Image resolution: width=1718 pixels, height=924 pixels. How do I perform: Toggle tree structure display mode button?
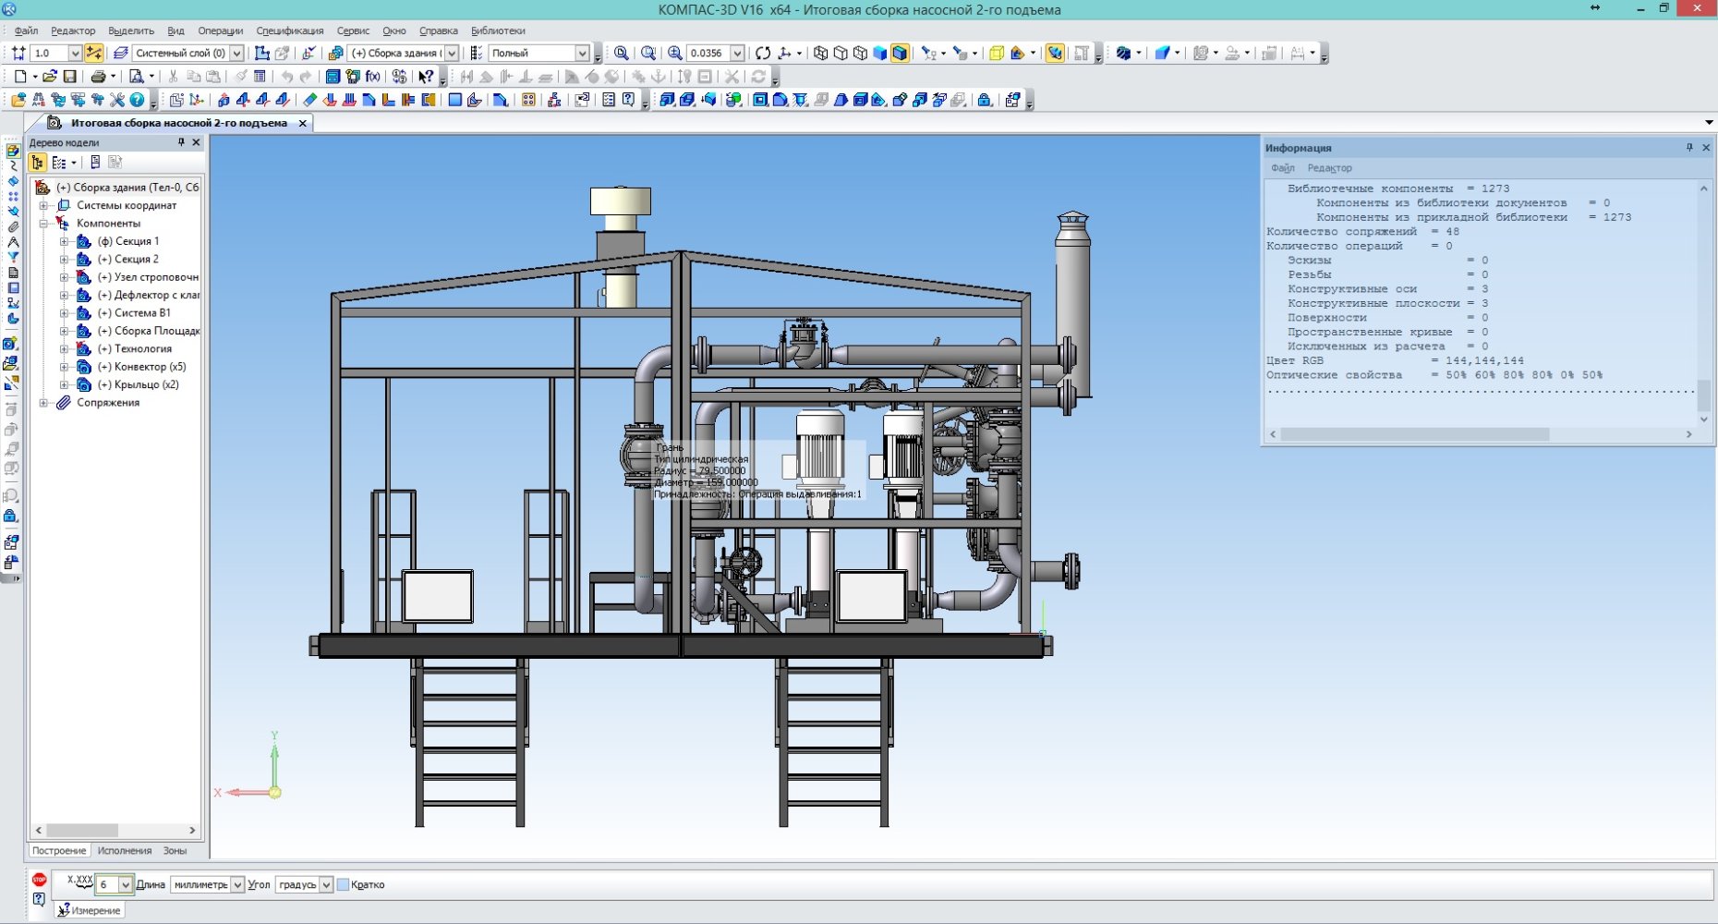38,163
